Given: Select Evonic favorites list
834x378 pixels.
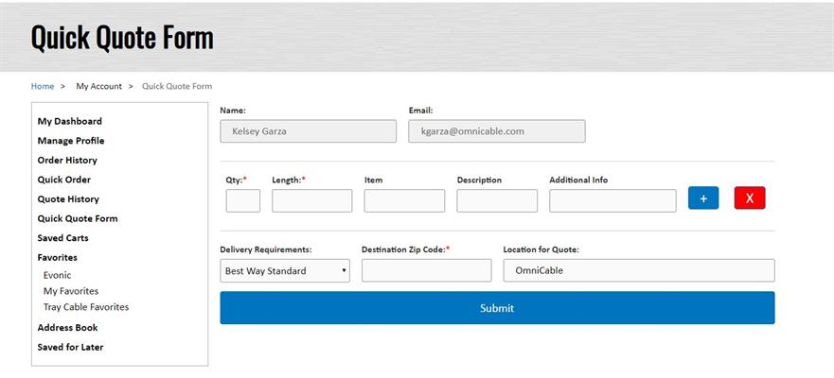Looking at the screenshot, I should tap(58, 275).
